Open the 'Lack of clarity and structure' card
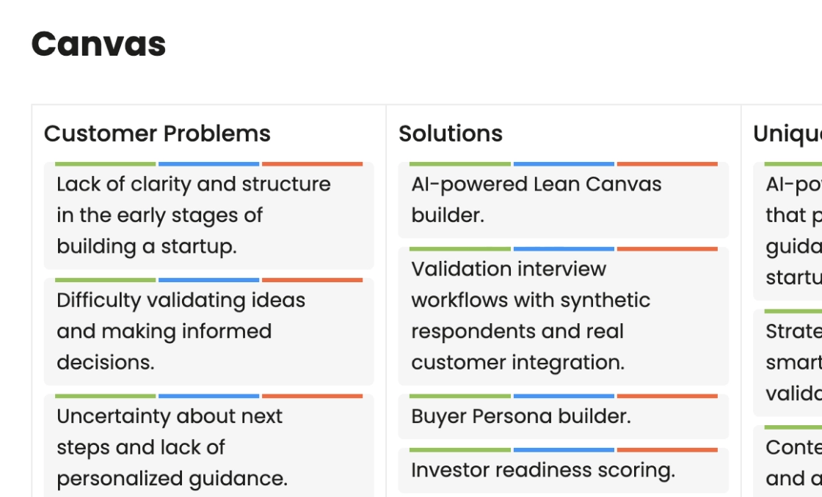 click(208, 216)
